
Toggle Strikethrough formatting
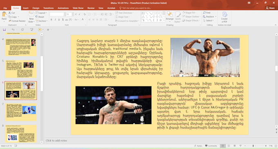67,20
